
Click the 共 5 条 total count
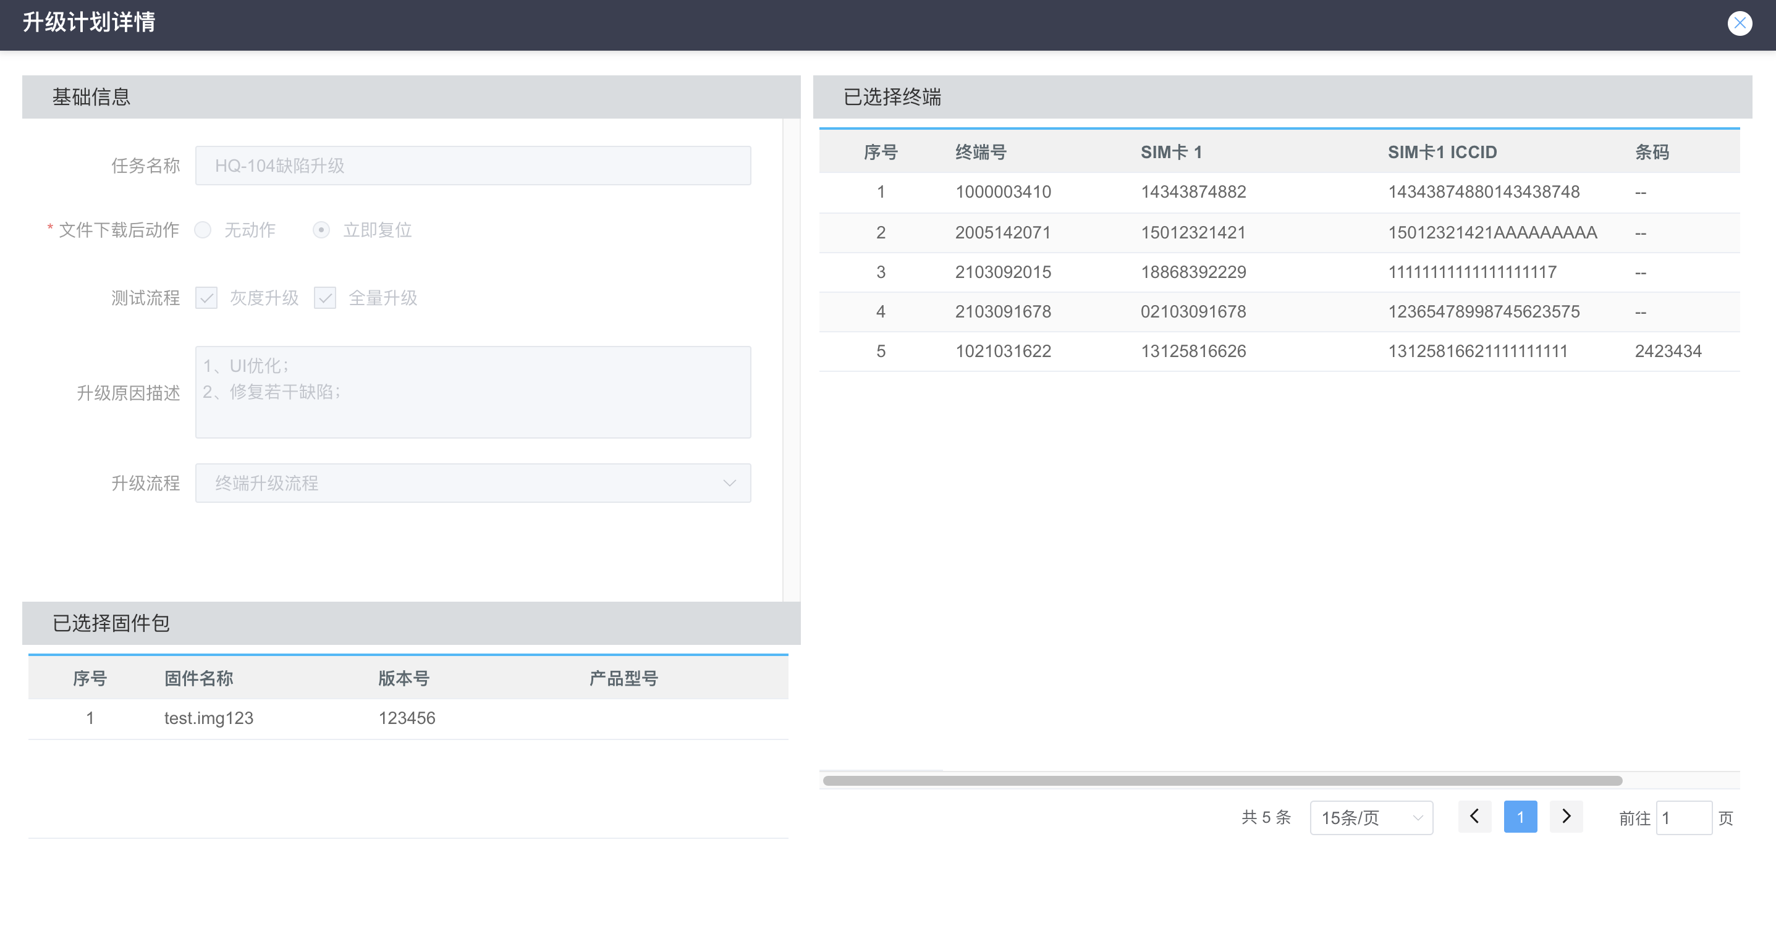tap(1266, 817)
